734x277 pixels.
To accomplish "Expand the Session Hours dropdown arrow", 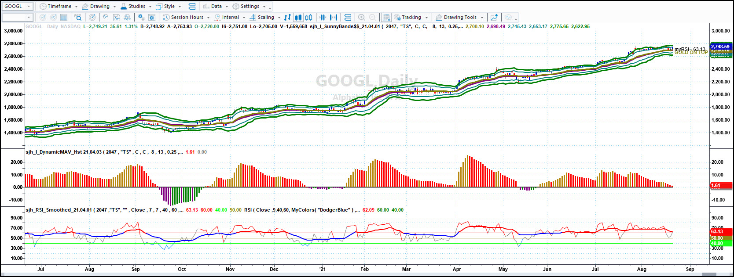I will [x=208, y=18].
